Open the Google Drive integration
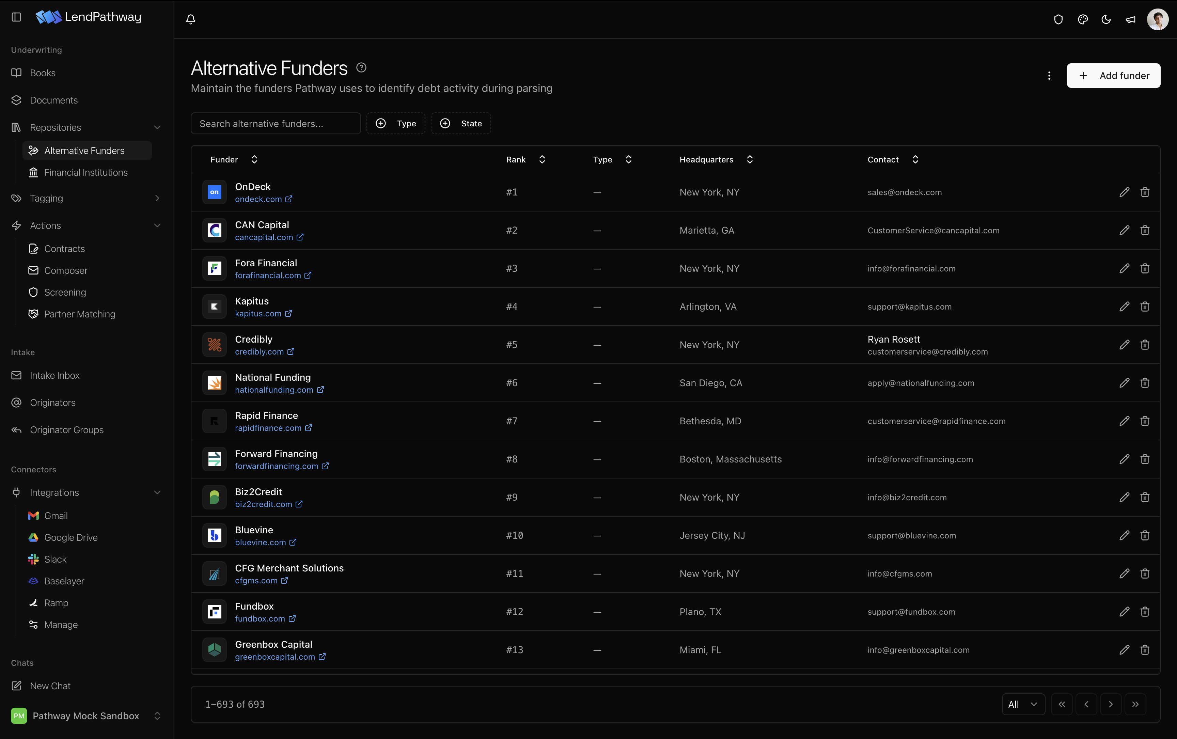The image size is (1177, 739). click(x=71, y=538)
